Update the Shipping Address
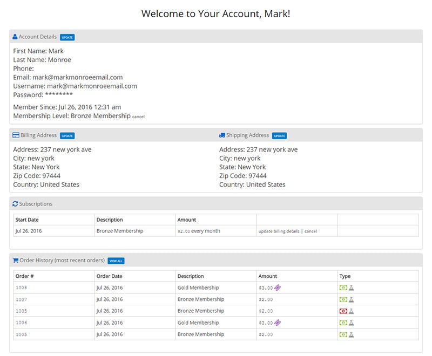Viewport: 432px width, 356px height. pyautogui.click(x=279, y=135)
